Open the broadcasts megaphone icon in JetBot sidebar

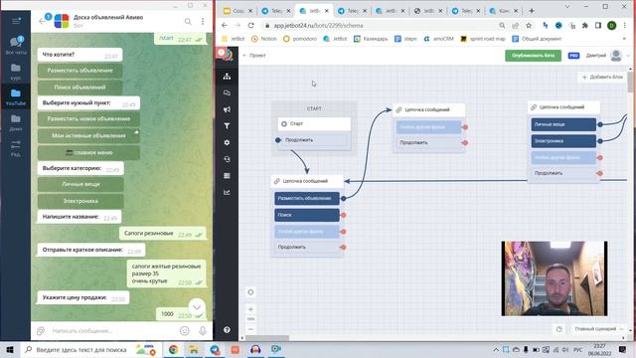pyautogui.click(x=227, y=109)
